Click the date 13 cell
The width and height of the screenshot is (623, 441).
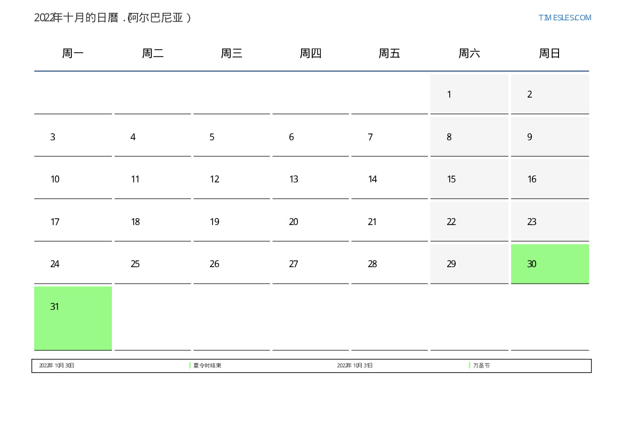click(310, 179)
